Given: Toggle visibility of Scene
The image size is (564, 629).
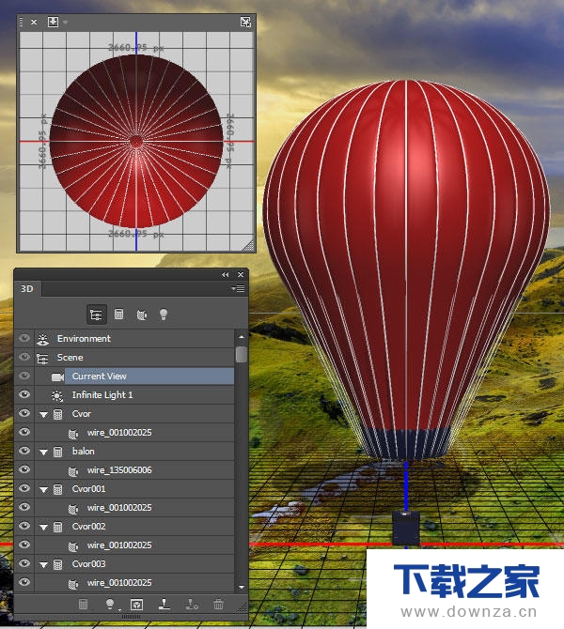Looking at the screenshot, I should click(x=24, y=357).
